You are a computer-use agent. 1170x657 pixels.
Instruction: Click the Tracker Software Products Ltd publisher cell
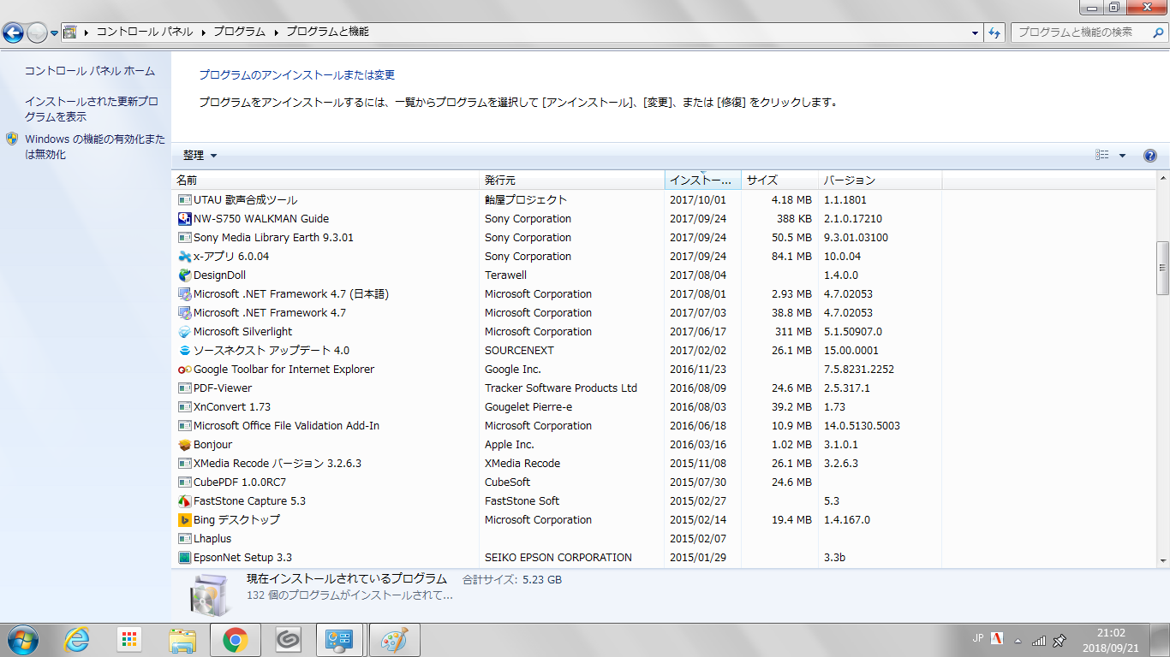tap(561, 388)
